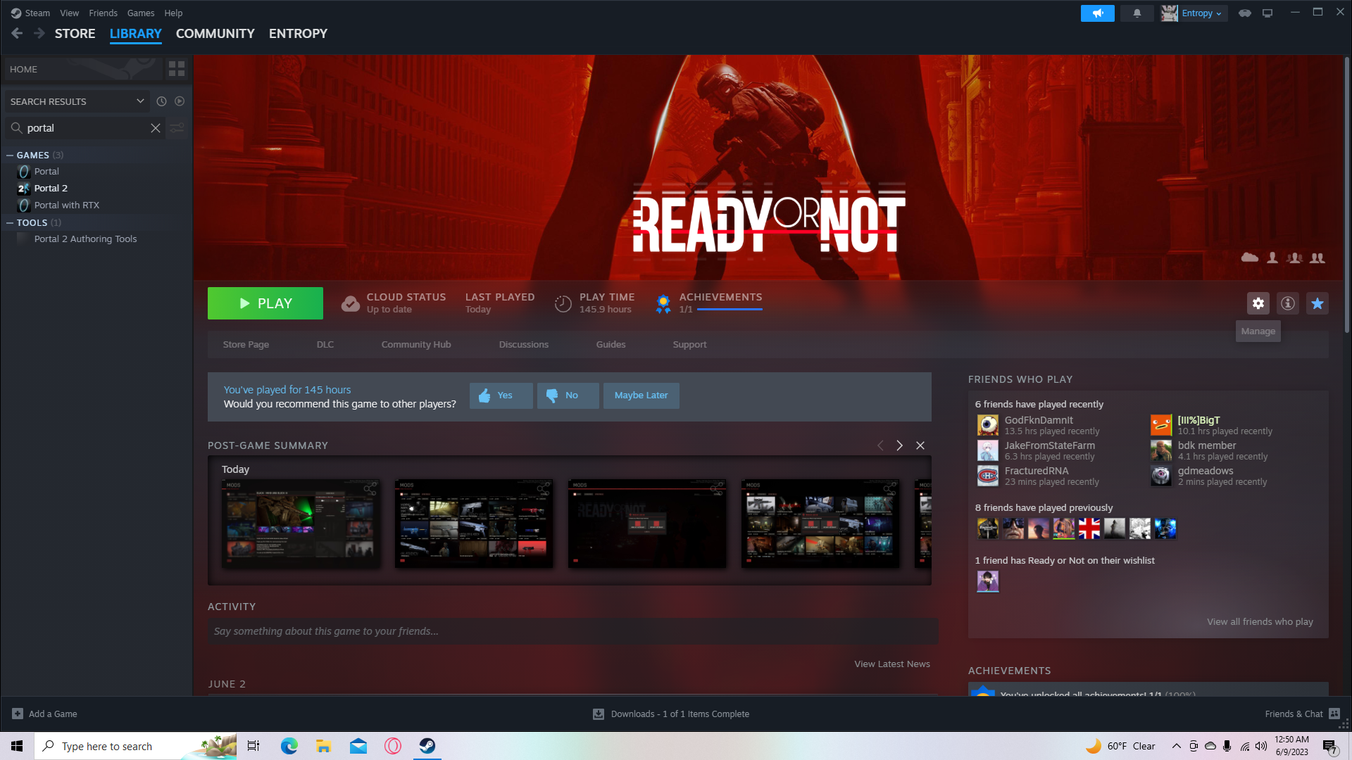Click the announcements megaphone icon
1352x760 pixels.
pyautogui.click(x=1097, y=13)
